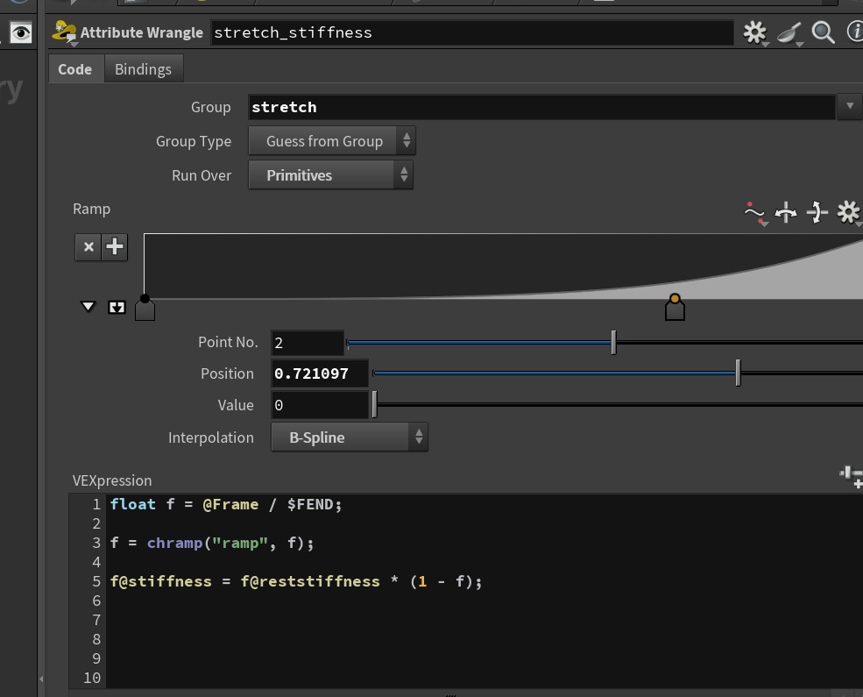863x697 pixels.
Task: Open the node info icon
Action: click(855, 31)
